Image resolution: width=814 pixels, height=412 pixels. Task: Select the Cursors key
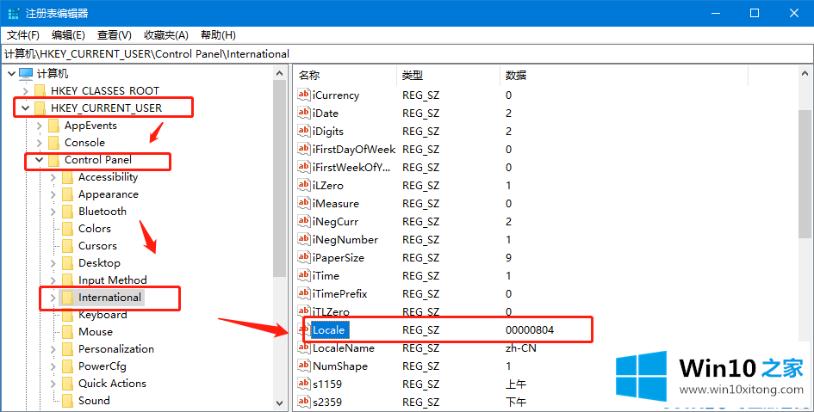tap(97, 246)
